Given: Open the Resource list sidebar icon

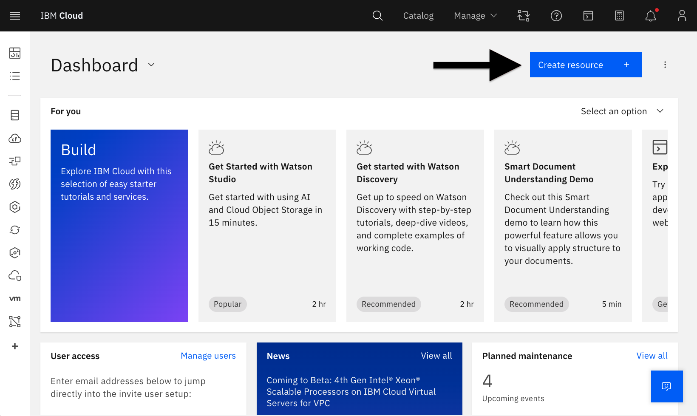Looking at the screenshot, I should tap(15, 76).
